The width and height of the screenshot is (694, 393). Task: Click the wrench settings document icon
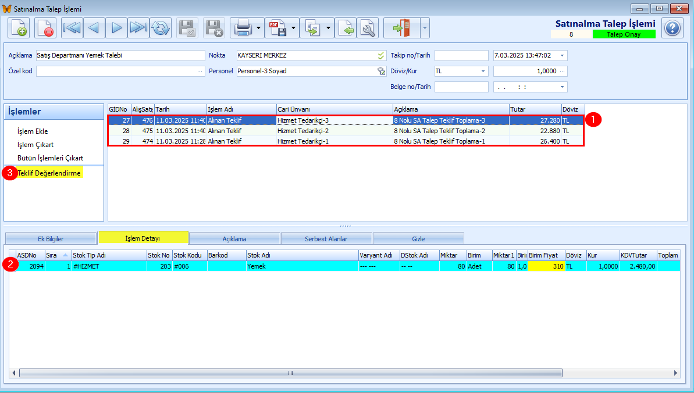[x=368, y=28]
